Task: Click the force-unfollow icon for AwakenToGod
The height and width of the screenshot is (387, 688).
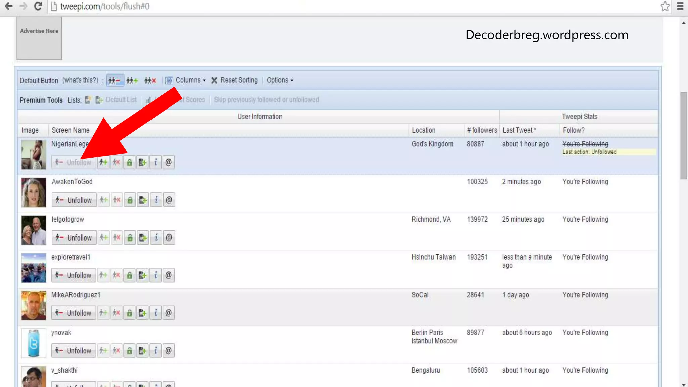Action: coord(117,200)
